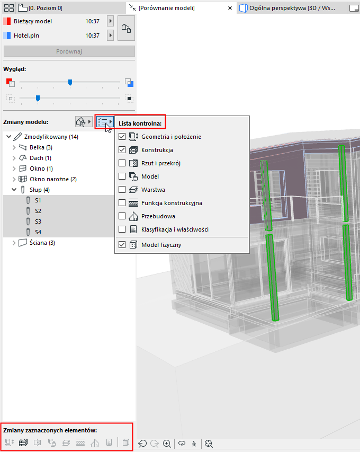Click the bottom model changes icon
Screen dimensions: 360x452
(52, 442)
